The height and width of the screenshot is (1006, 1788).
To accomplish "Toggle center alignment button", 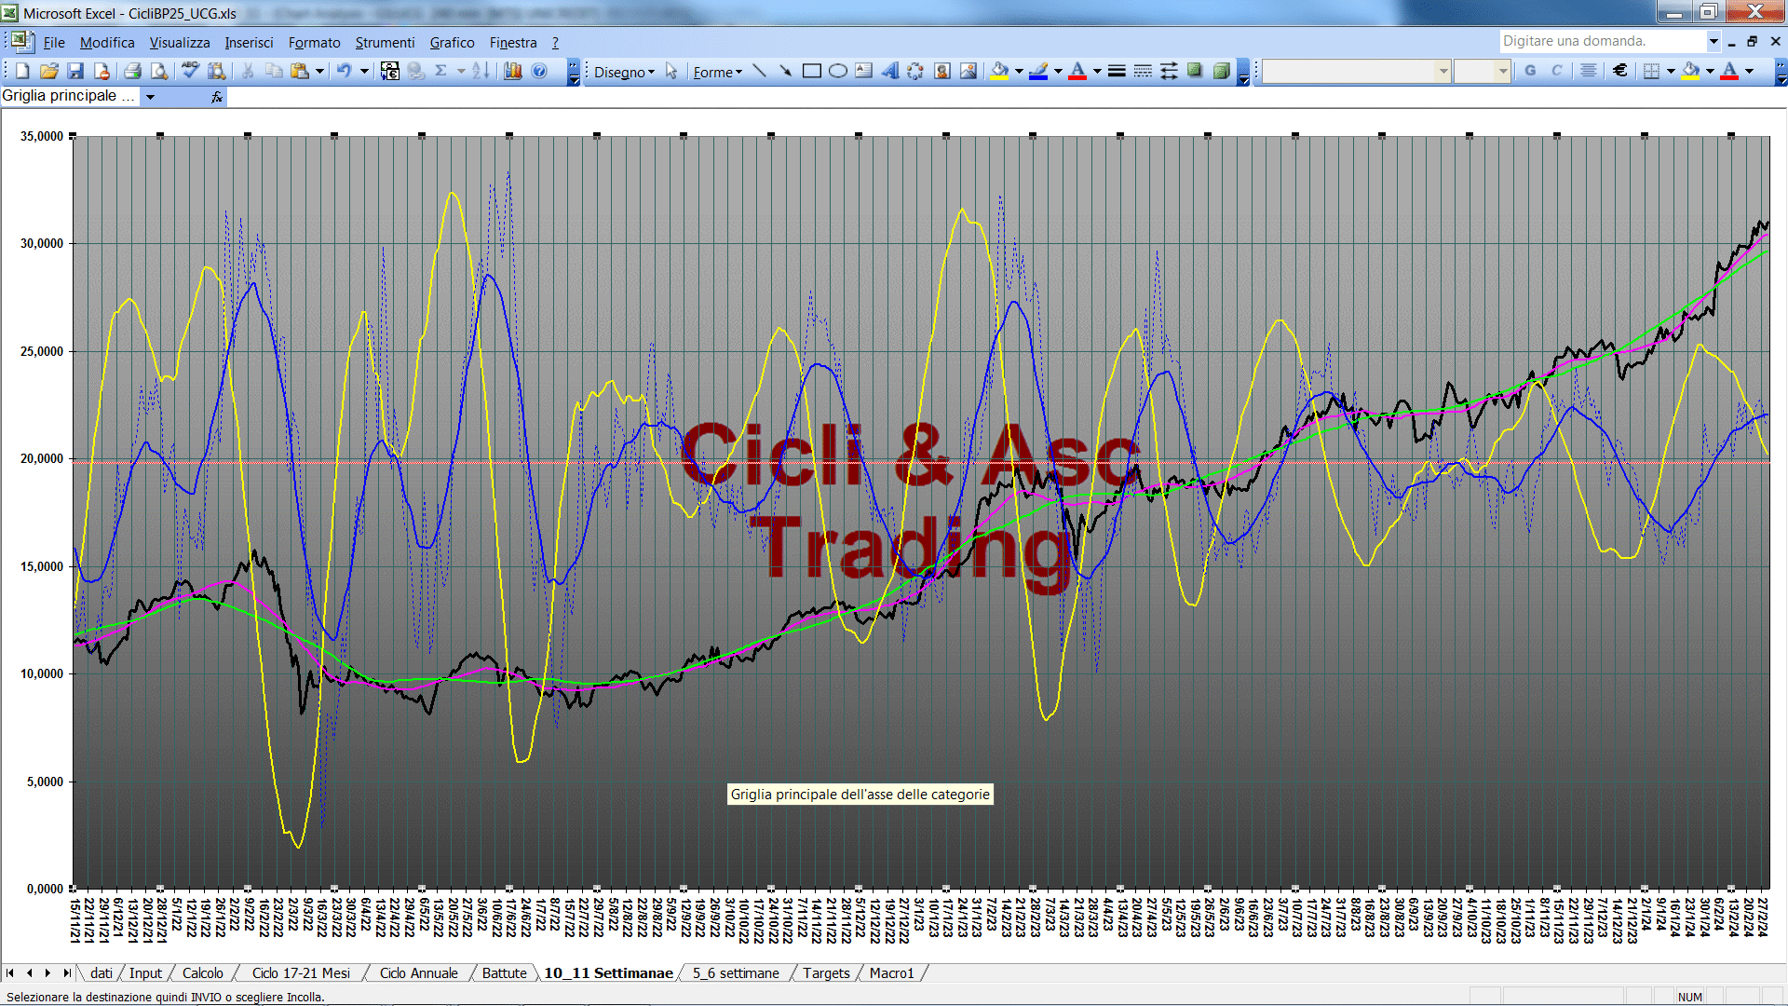I will (x=1589, y=71).
